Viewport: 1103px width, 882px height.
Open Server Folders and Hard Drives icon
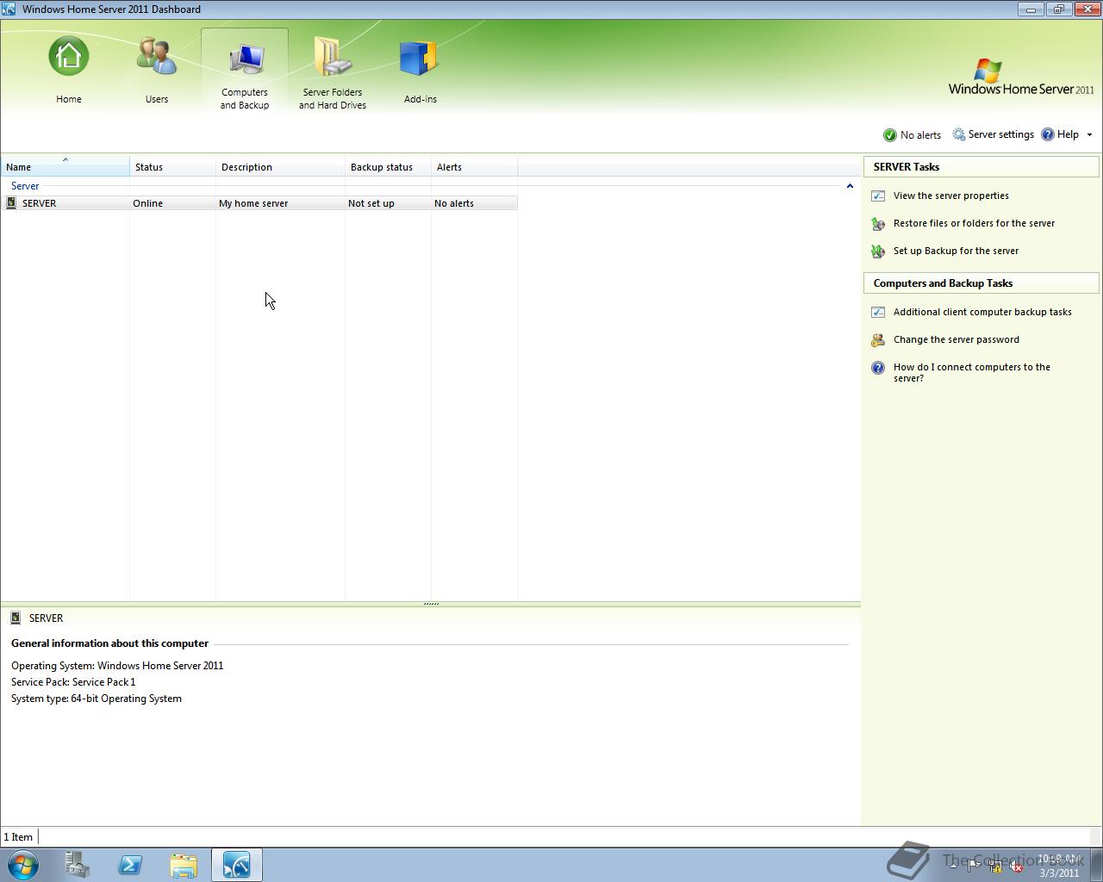[333, 57]
